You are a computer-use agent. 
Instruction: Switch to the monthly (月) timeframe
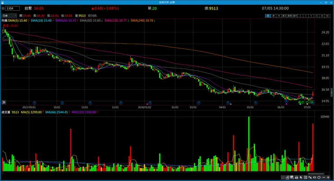point(278,16)
